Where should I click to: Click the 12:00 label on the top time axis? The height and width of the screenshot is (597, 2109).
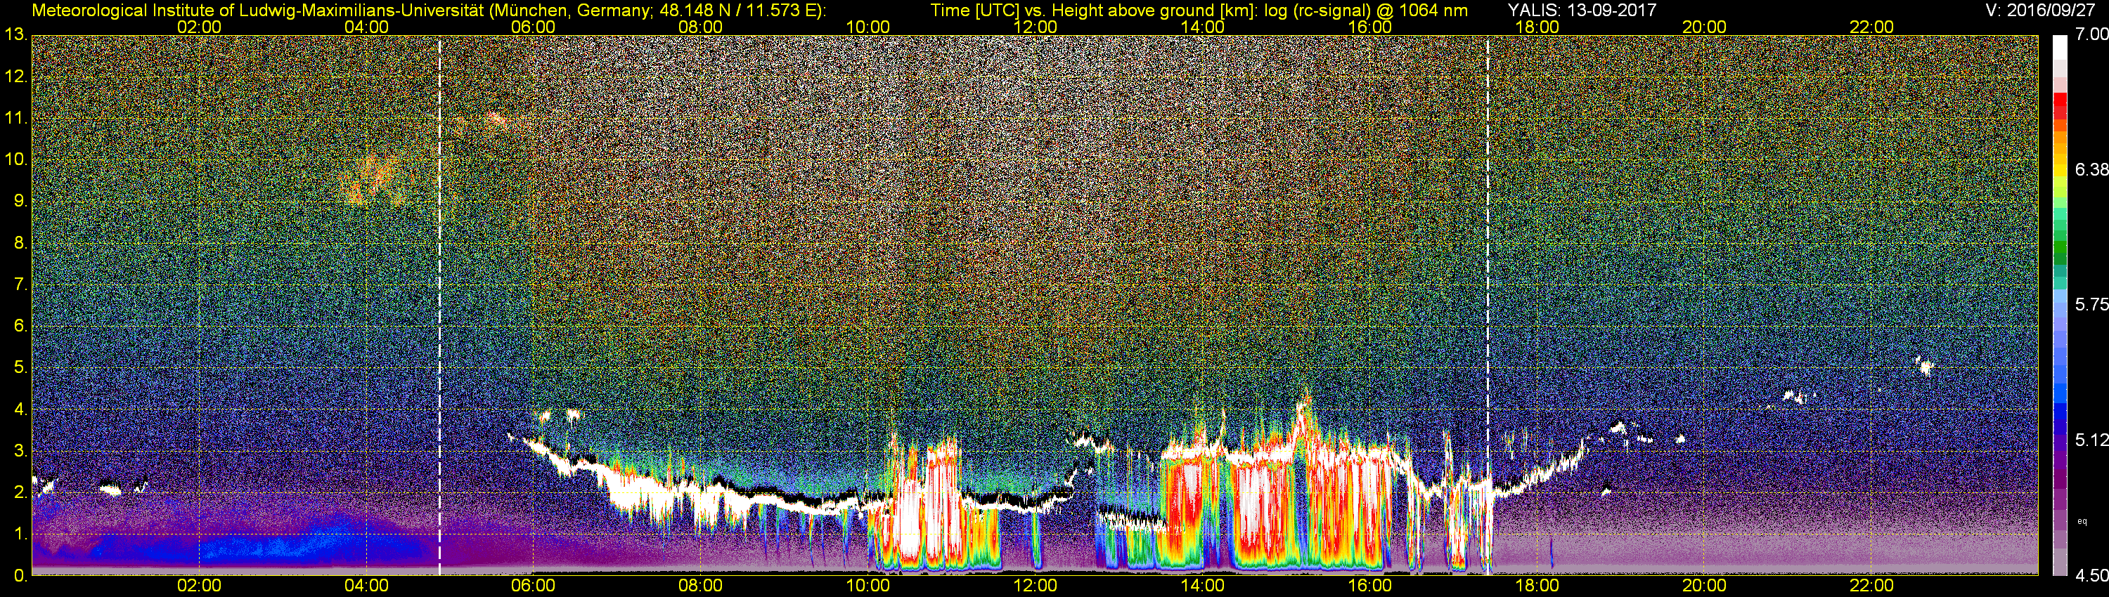coord(1035,27)
